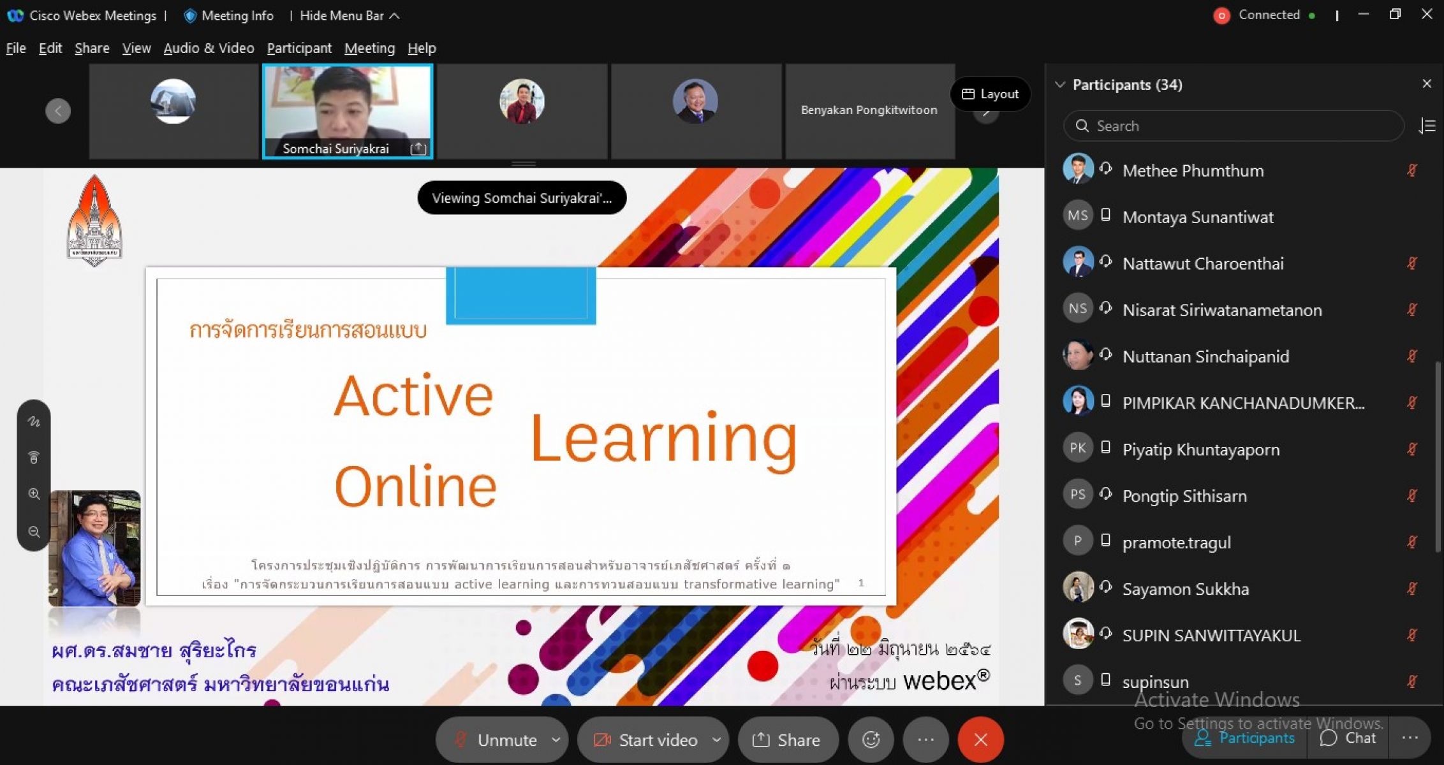
Task: Toggle the Participants panel button
Action: click(x=1244, y=738)
